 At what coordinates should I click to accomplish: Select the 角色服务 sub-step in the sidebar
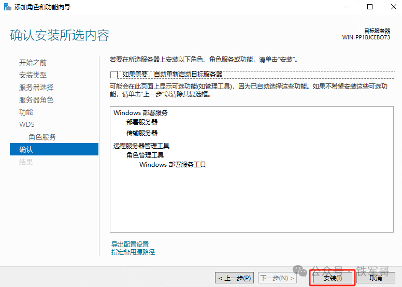click(x=42, y=137)
